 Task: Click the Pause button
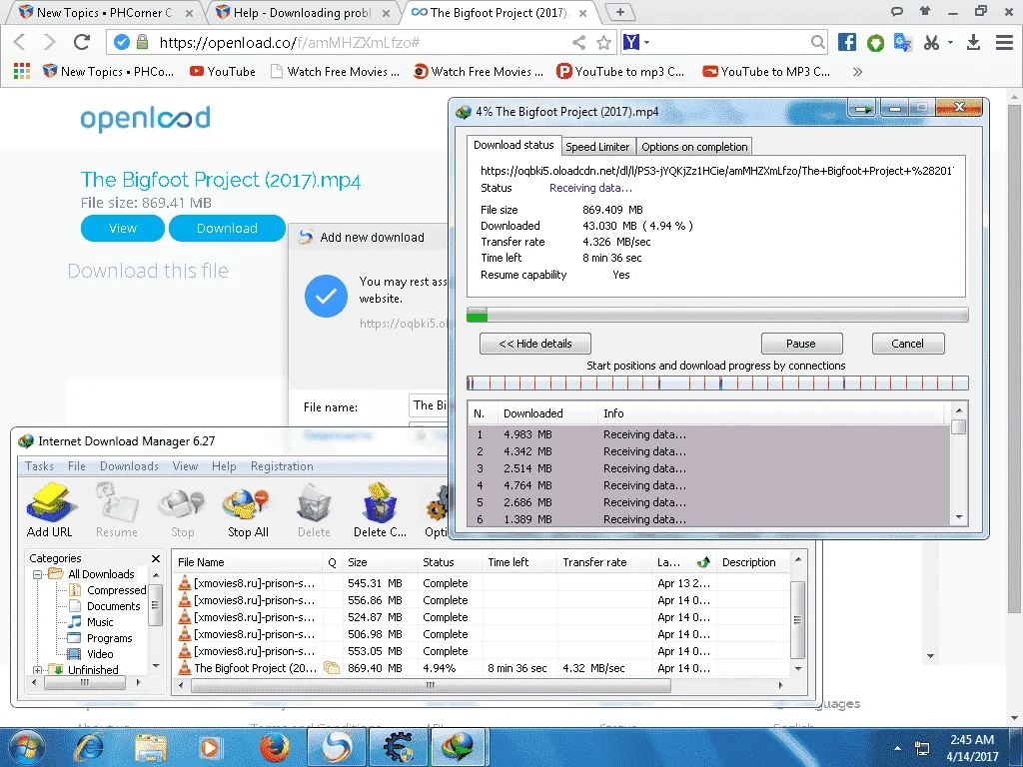pos(801,344)
